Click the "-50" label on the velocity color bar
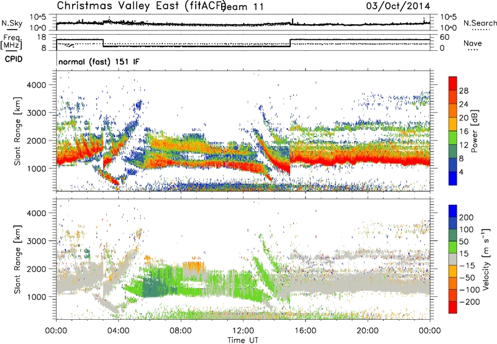Image resolution: width=497 pixels, height=344 pixels. (x=467, y=278)
